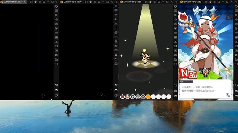This screenshot has height=133, width=238.
Task: Open shared folder in LDPlayer-2 sidebar
Action: 176,59
